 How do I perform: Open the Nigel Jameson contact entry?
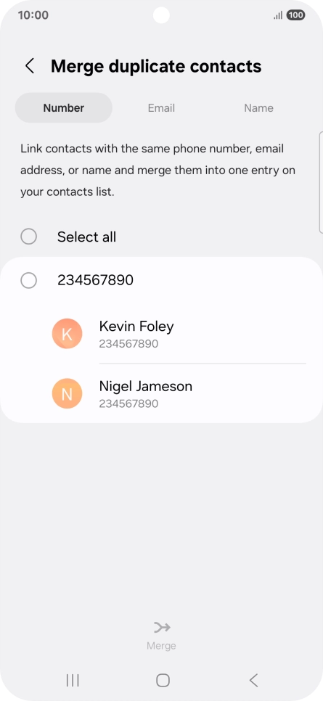pos(179,393)
